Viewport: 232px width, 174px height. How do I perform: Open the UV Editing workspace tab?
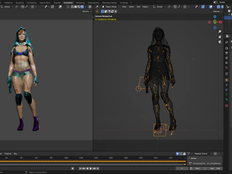pyautogui.click(x=31, y=3)
